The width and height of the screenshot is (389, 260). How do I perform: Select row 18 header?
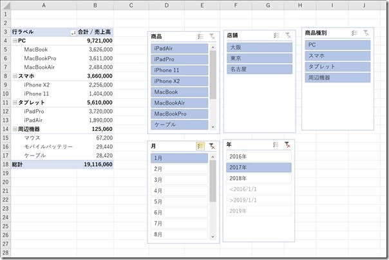coord(5,165)
